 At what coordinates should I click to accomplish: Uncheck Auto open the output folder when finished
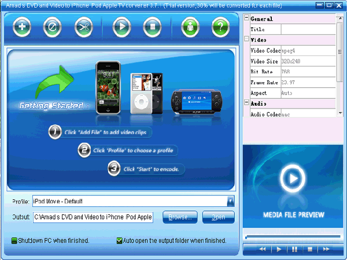pos(119,240)
